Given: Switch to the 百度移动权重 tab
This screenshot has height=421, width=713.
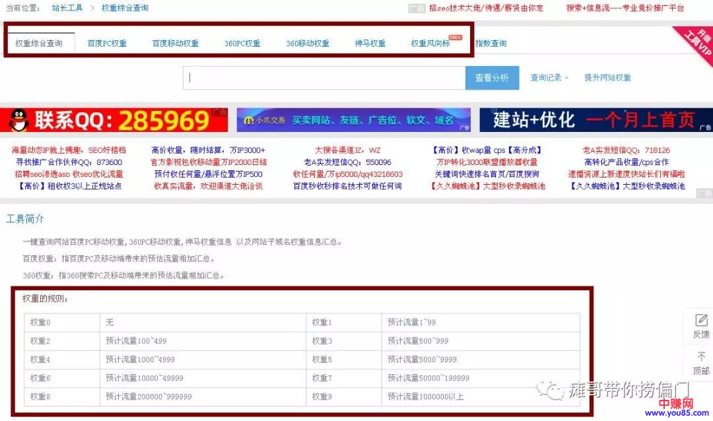Looking at the screenshot, I should [x=175, y=44].
